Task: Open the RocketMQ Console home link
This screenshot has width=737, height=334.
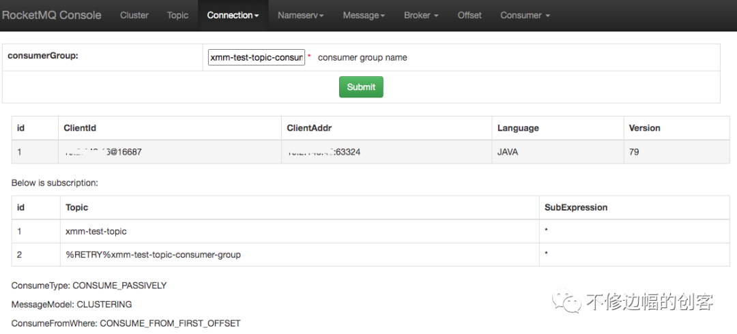Action: pos(52,15)
